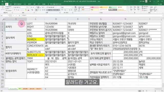Switch to Page Layout view in status bar

[x=143, y=91]
